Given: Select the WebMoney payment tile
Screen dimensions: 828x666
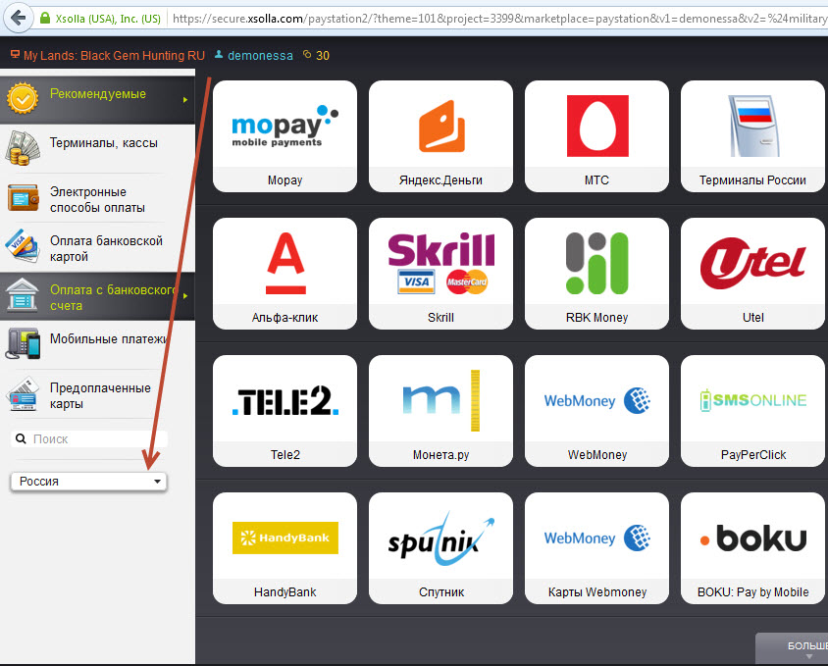Looking at the screenshot, I should click(596, 411).
